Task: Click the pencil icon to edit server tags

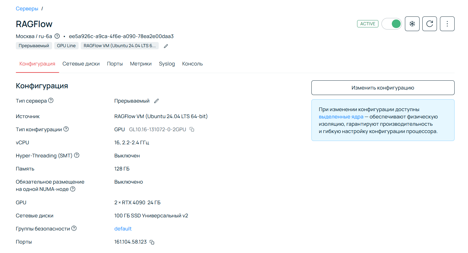Action: pyautogui.click(x=166, y=46)
